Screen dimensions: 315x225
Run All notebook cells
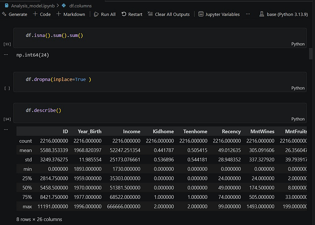tap(105, 14)
